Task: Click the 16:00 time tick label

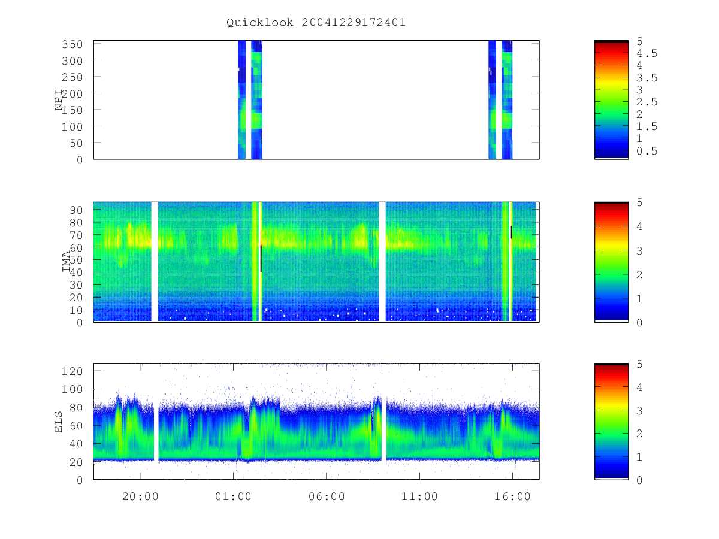Action: point(512,497)
